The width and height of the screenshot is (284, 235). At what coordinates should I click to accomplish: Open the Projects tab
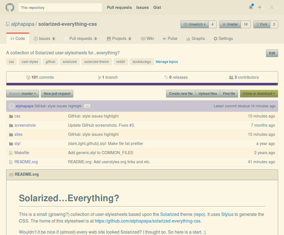(119, 39)
